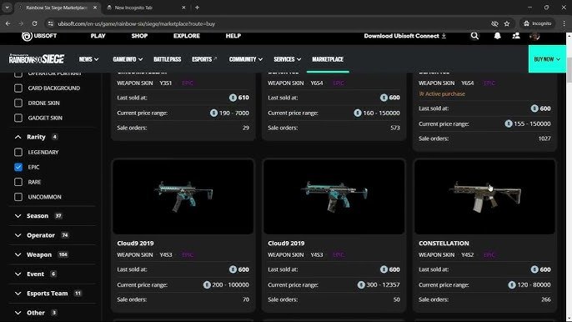572x322 pixels.
Task: Bookmark this page with star icon
Action: tap(507, 23)
